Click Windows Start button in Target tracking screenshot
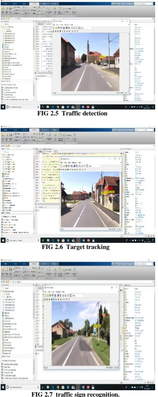This screenshot has height=397, width=158. pyautogui.click(x=4, y=240)
